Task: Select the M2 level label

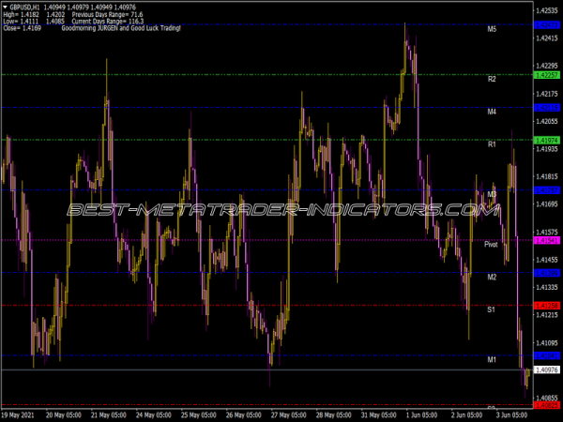Action: pos(492,277)
